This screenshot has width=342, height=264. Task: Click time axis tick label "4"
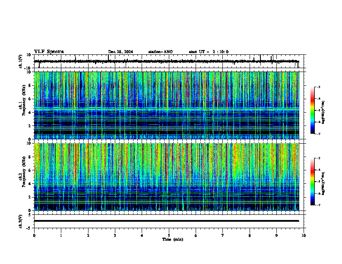[x=142, y=236]
